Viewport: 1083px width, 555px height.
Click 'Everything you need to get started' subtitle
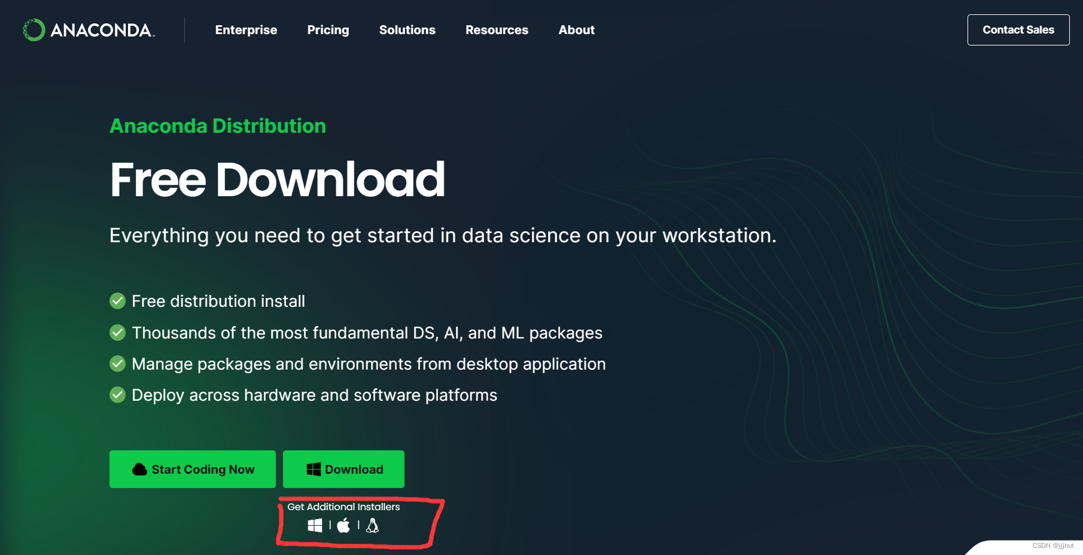[x=443, y=235]
